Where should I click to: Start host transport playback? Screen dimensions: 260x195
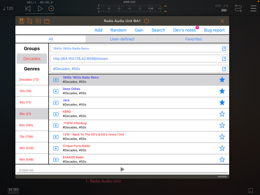pos(40,9)
